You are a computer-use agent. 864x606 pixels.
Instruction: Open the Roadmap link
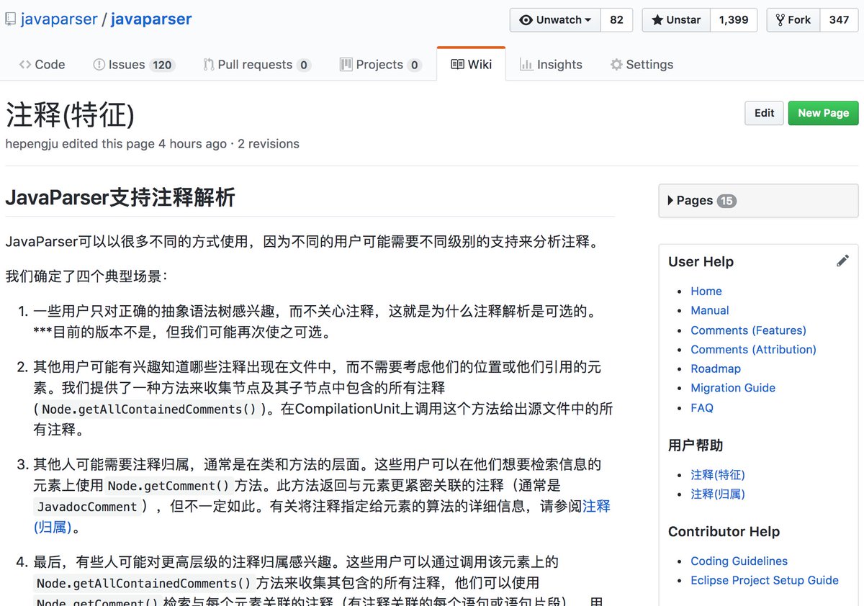(716, 368)
